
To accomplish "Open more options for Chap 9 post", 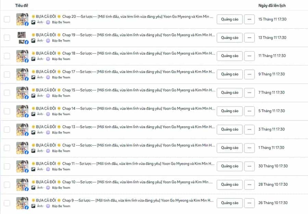I will 249,203.
